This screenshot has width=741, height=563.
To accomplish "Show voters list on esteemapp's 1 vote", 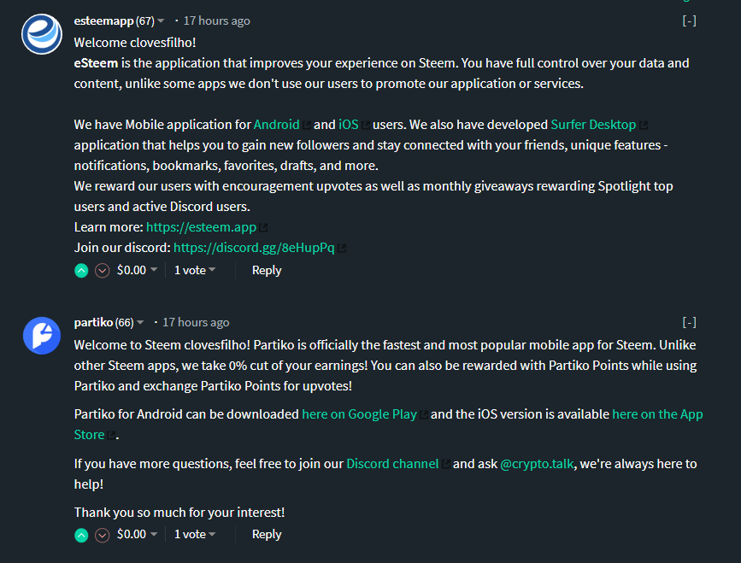I will 194,270.
